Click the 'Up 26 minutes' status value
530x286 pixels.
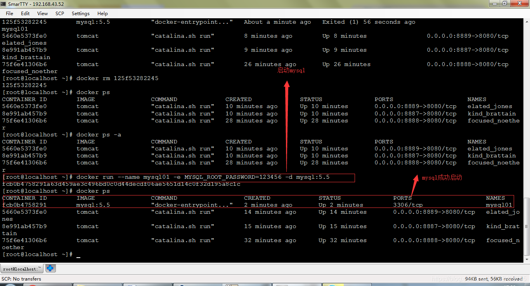click(346, 64)
